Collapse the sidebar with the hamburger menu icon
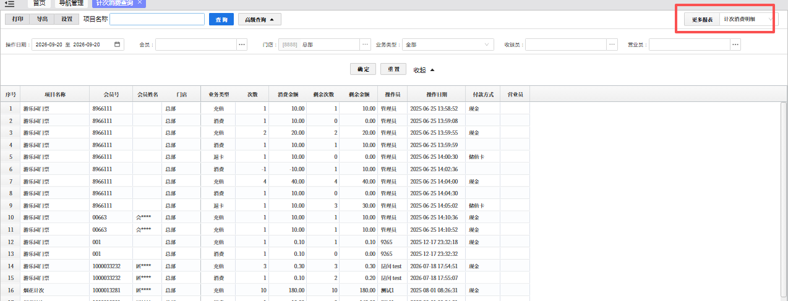 point(9,4)
